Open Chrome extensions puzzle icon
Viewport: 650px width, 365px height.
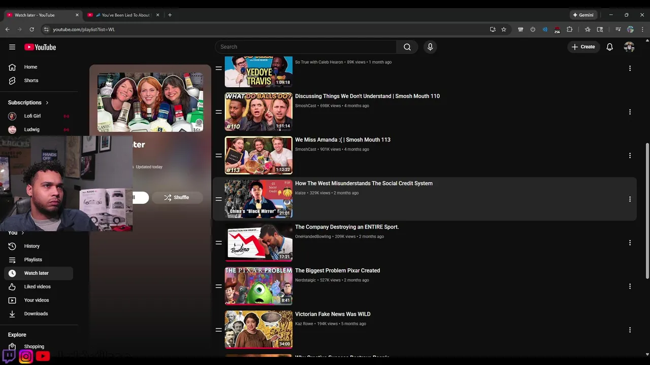point(569,29)
